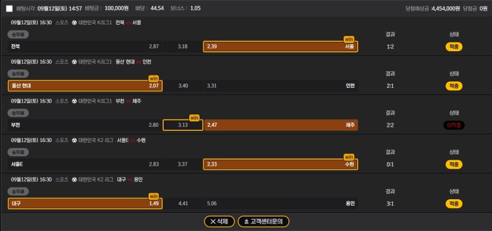Click the person icon on 고객센터문의 button
This screenshot has width=492, height=231.
click(x=246, y=222)
